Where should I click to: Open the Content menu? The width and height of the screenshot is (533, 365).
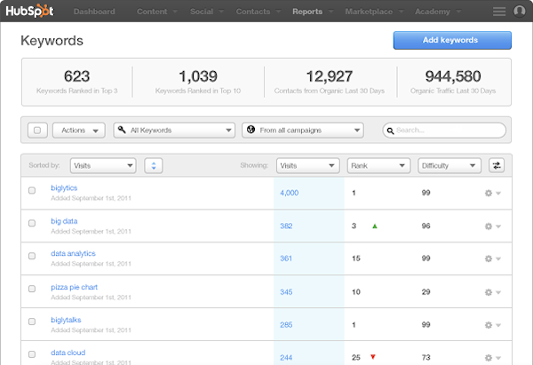coord(156,12)
